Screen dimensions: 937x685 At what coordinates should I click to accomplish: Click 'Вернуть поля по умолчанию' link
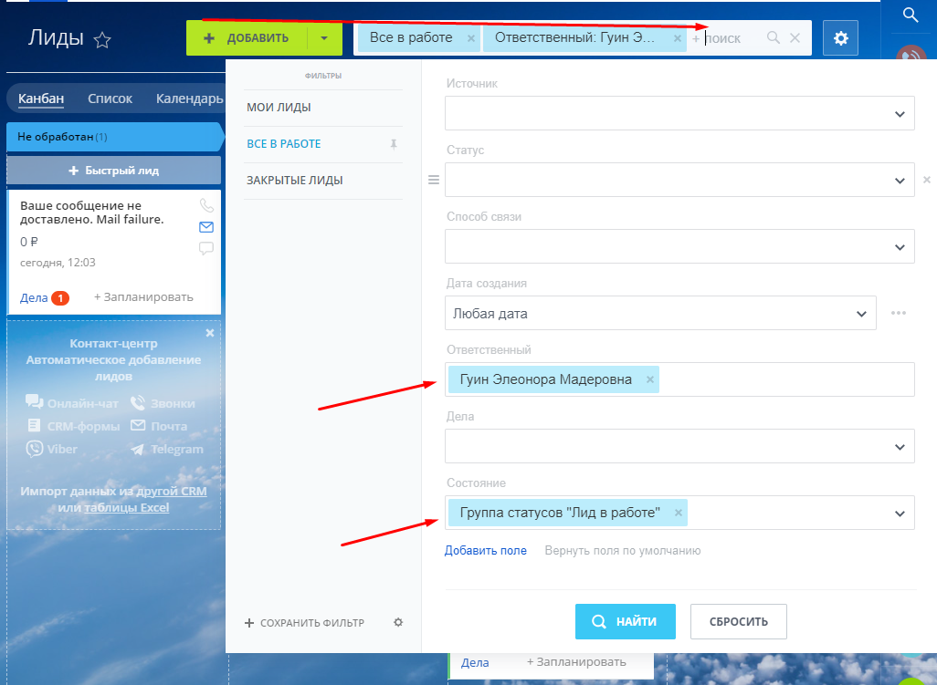coord(623,551)
